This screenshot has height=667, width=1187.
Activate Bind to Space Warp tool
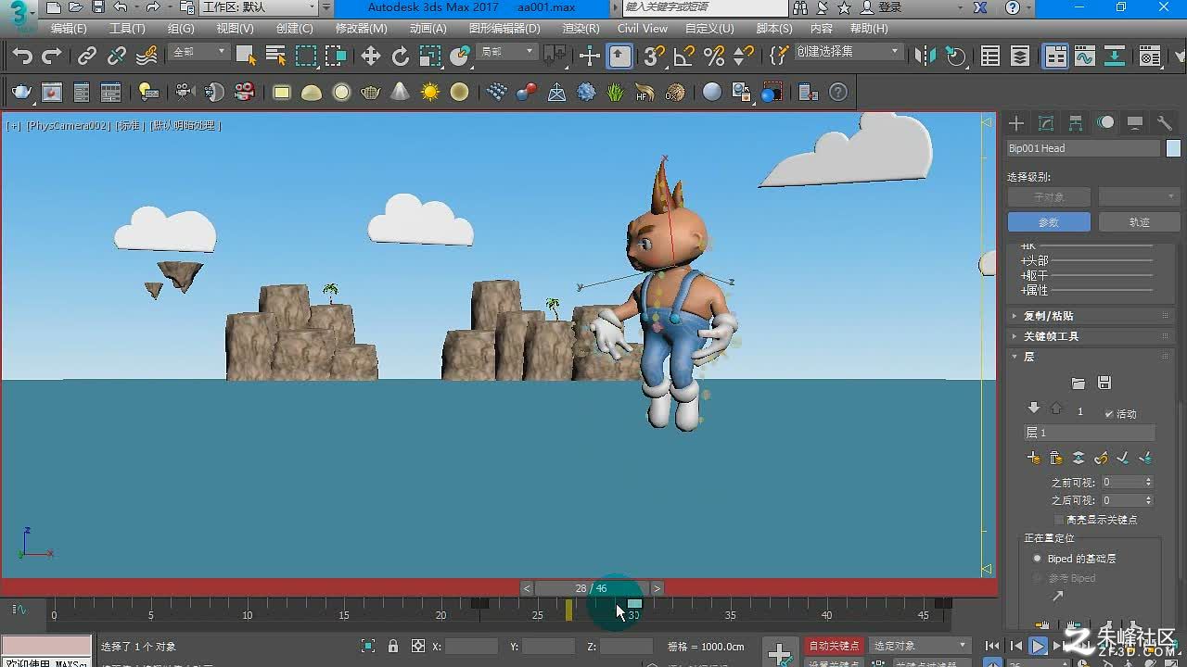tap(147, 57)
